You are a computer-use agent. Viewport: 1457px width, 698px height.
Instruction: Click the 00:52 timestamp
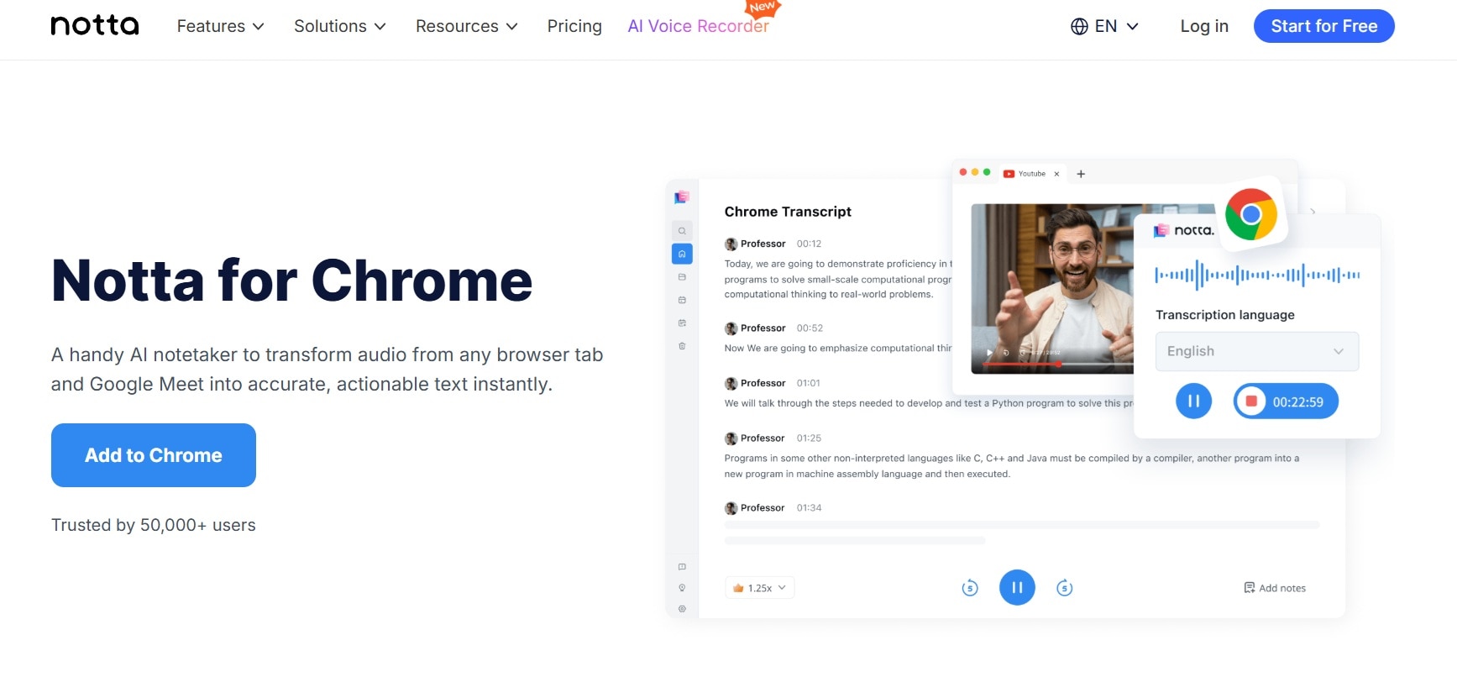point(810,328)
